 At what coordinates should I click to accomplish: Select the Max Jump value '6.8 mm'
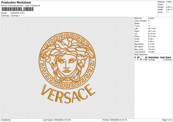pos(151,49)
